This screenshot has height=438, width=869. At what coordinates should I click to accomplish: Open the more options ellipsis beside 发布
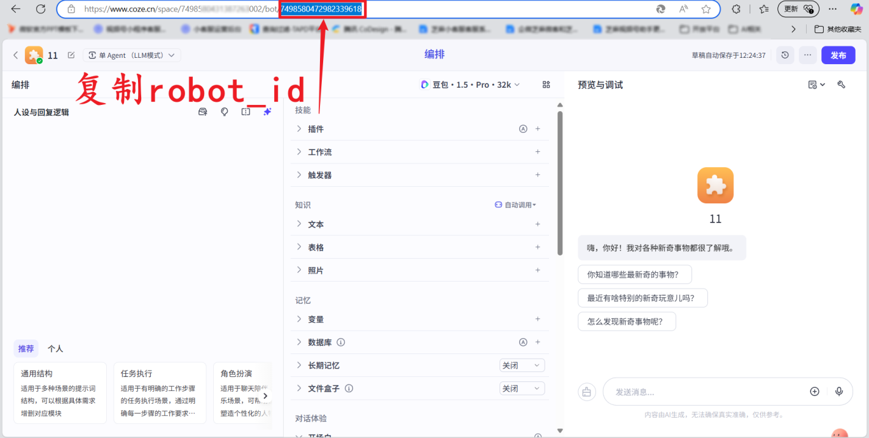807,55
